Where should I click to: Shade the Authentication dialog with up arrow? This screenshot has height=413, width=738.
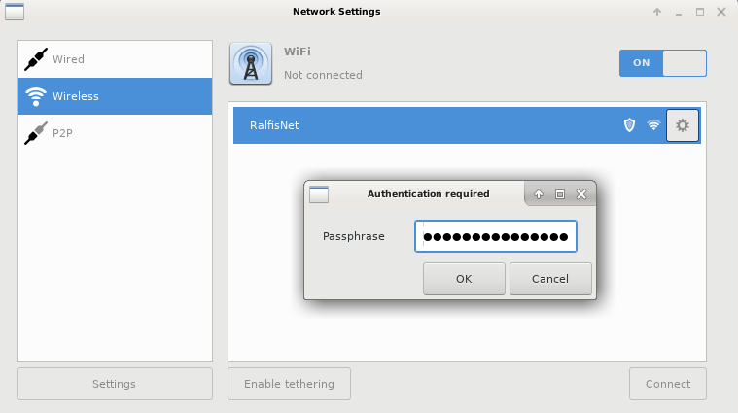click(539, 194)
